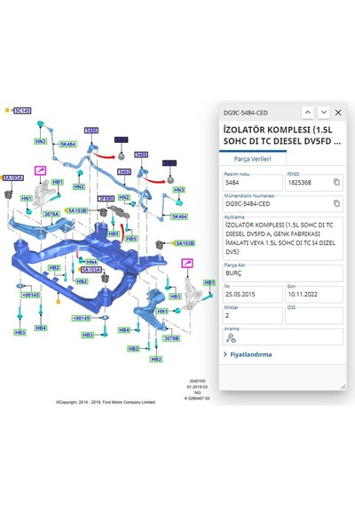Image resolution: width=355 pixels, height=506 pixels.
Task: Select the 5K484 callout next to left HN3
Action: [68, 144]
